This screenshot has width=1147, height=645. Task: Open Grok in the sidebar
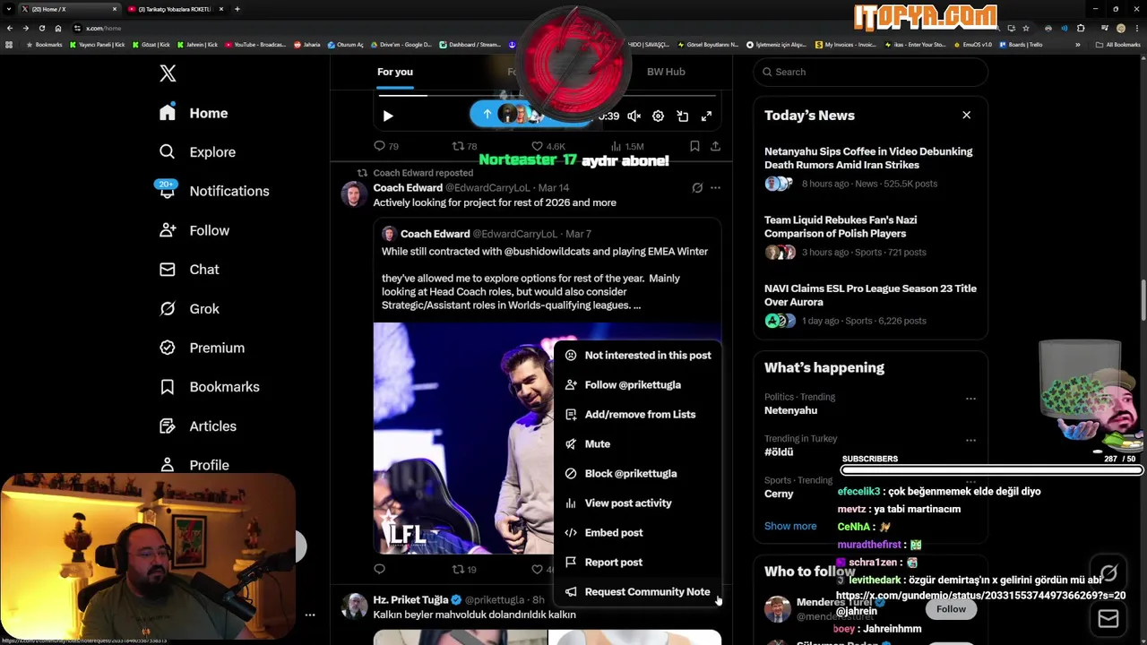coord(189,309)
